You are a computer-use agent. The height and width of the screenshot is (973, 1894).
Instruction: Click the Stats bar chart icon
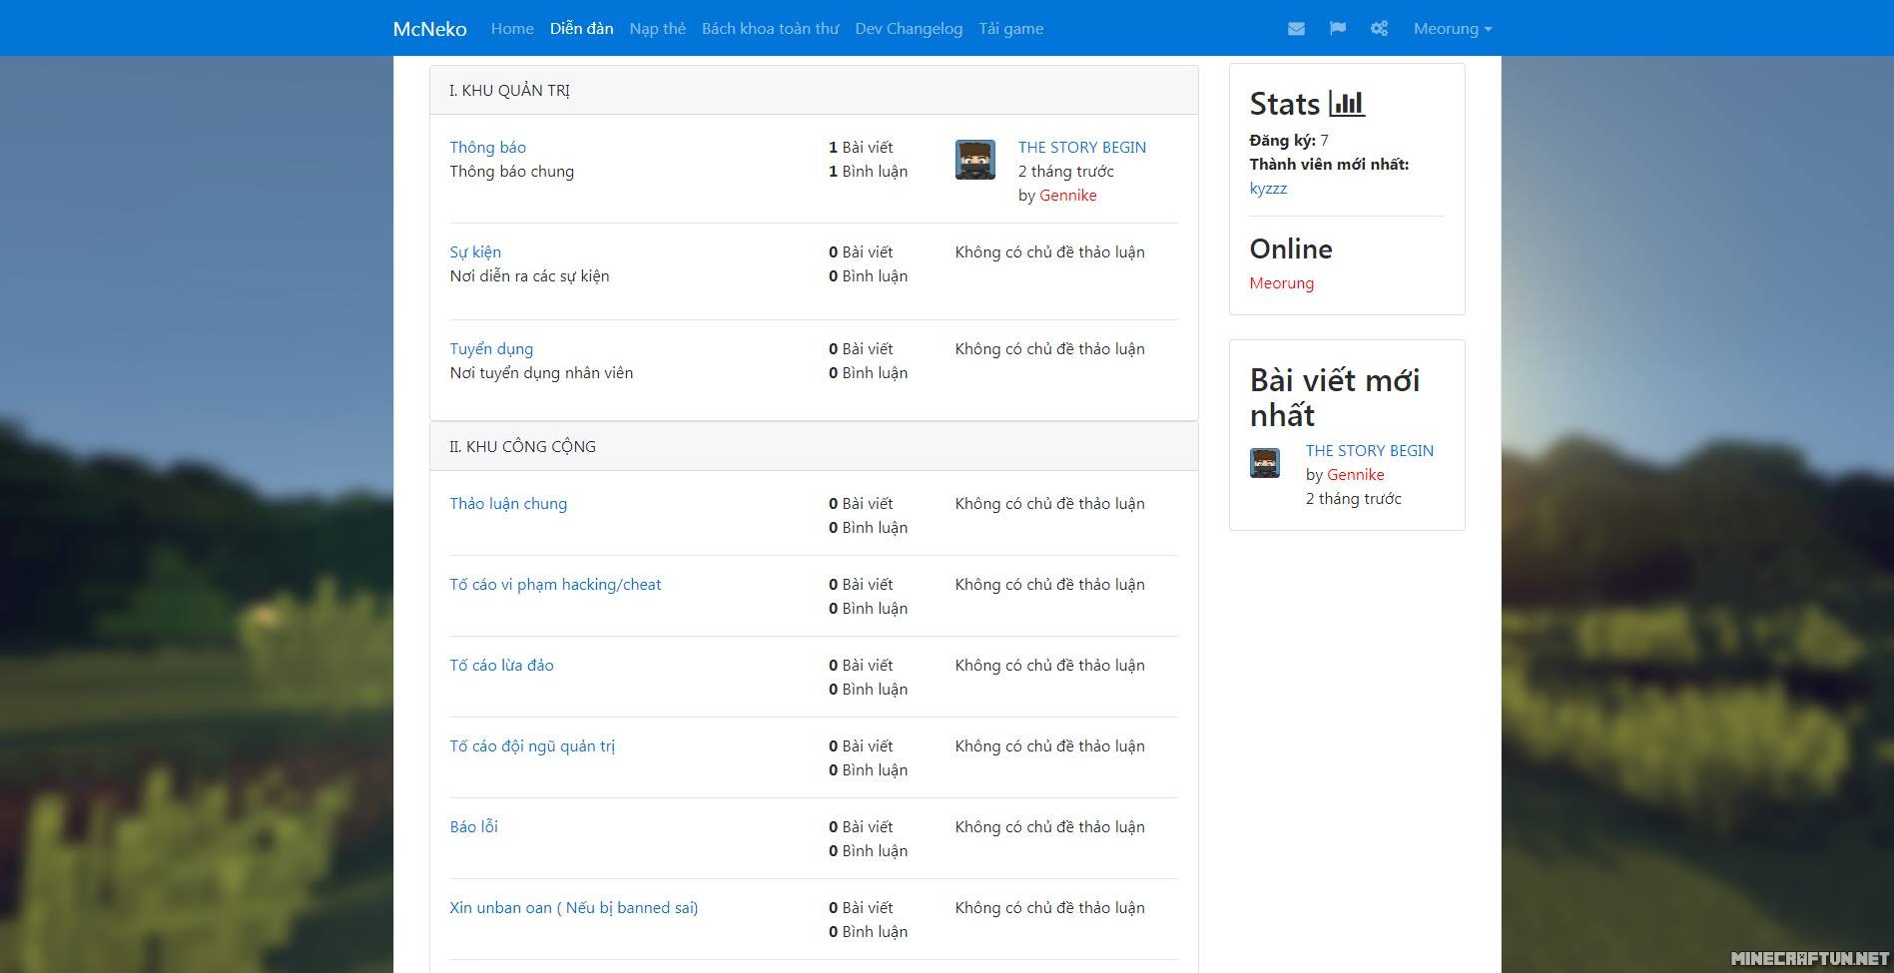click(x=1347, y=104)
